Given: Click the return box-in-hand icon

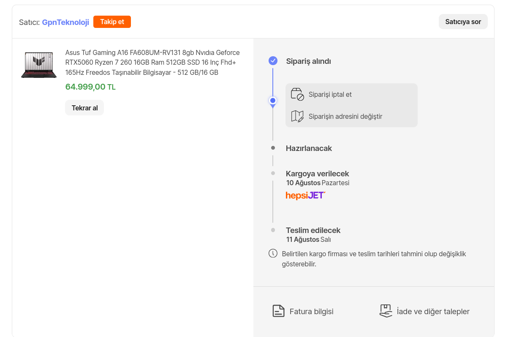Looking at the screenshot, I should (x=386, y=311).
